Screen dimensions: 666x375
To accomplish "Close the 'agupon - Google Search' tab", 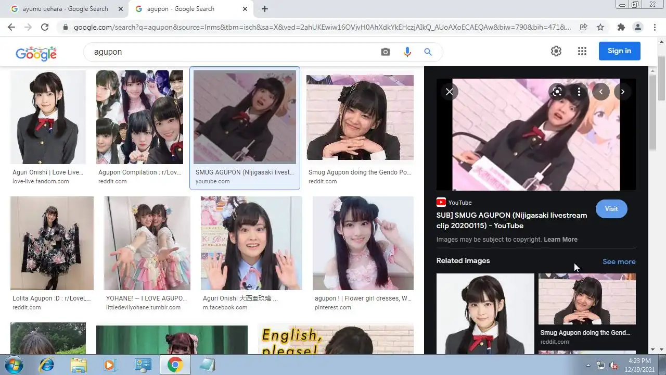I will click(x=246, y=9).
